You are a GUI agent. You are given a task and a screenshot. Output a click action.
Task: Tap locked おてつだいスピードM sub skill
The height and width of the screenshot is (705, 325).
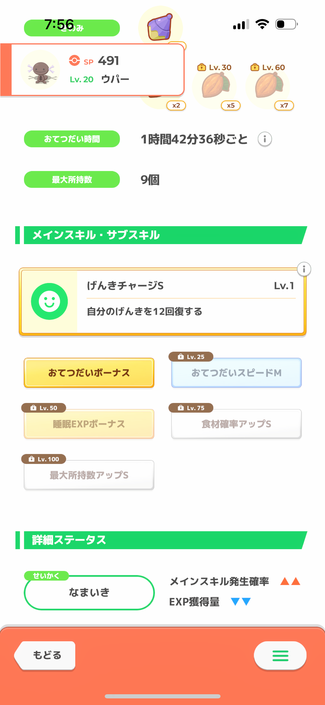(236, 373)
